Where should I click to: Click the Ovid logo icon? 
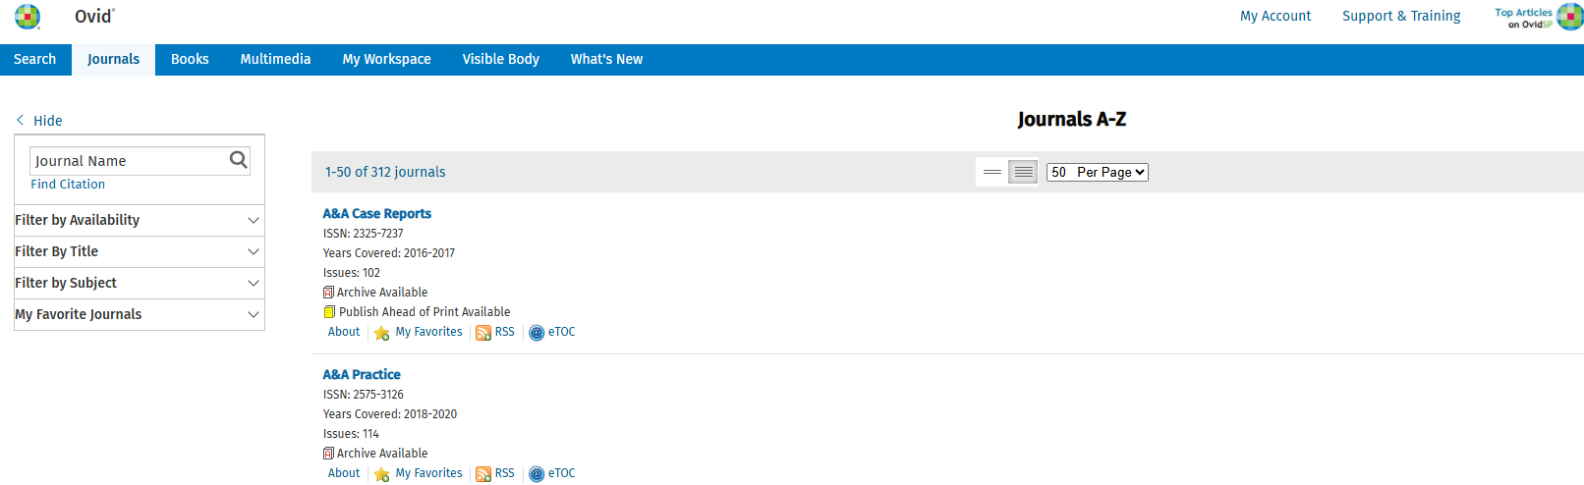[x=28, y=17]
